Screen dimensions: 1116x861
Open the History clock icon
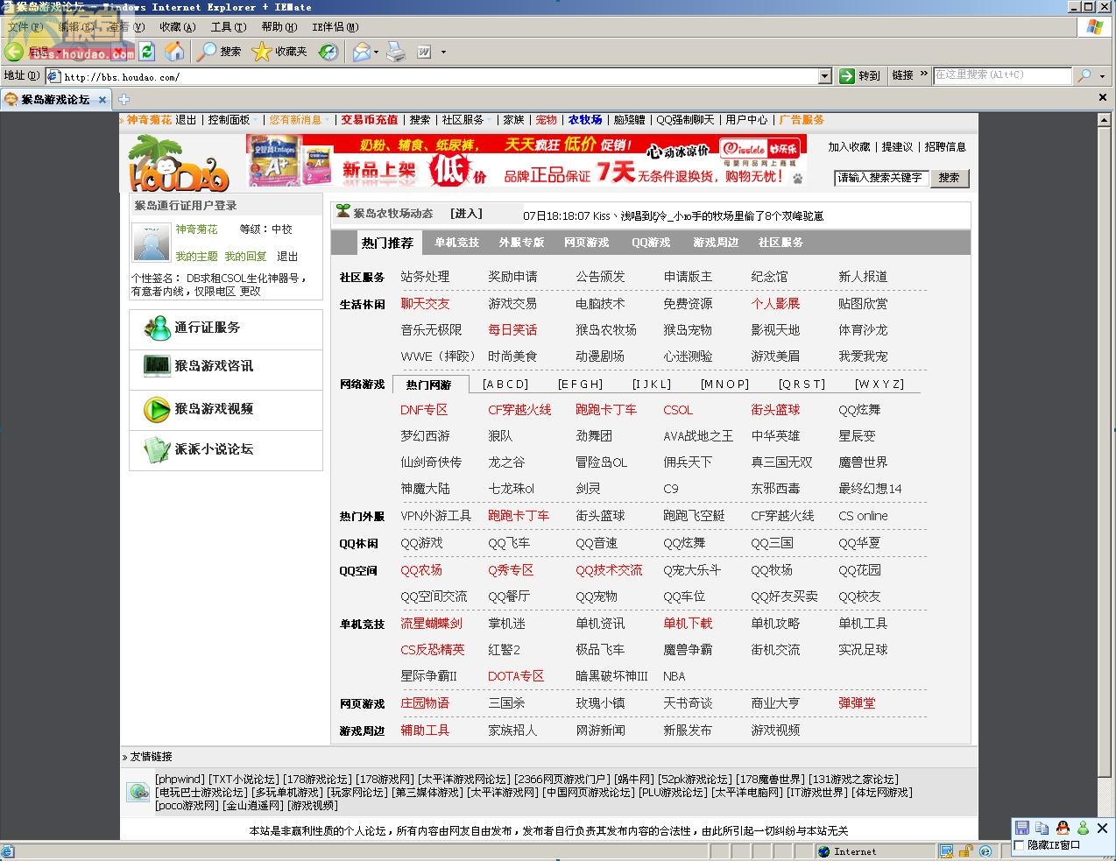[328, 52]
